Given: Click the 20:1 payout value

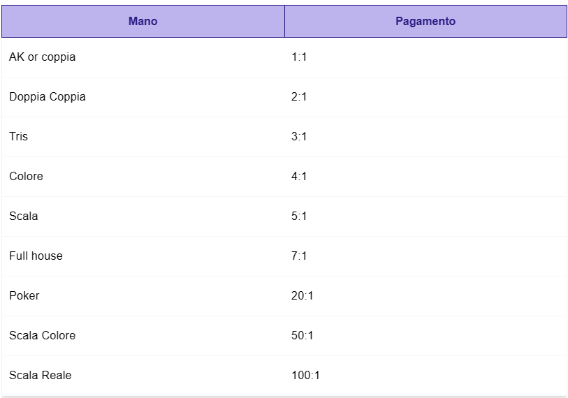Looking at the screenshot, I should [302, 296].
